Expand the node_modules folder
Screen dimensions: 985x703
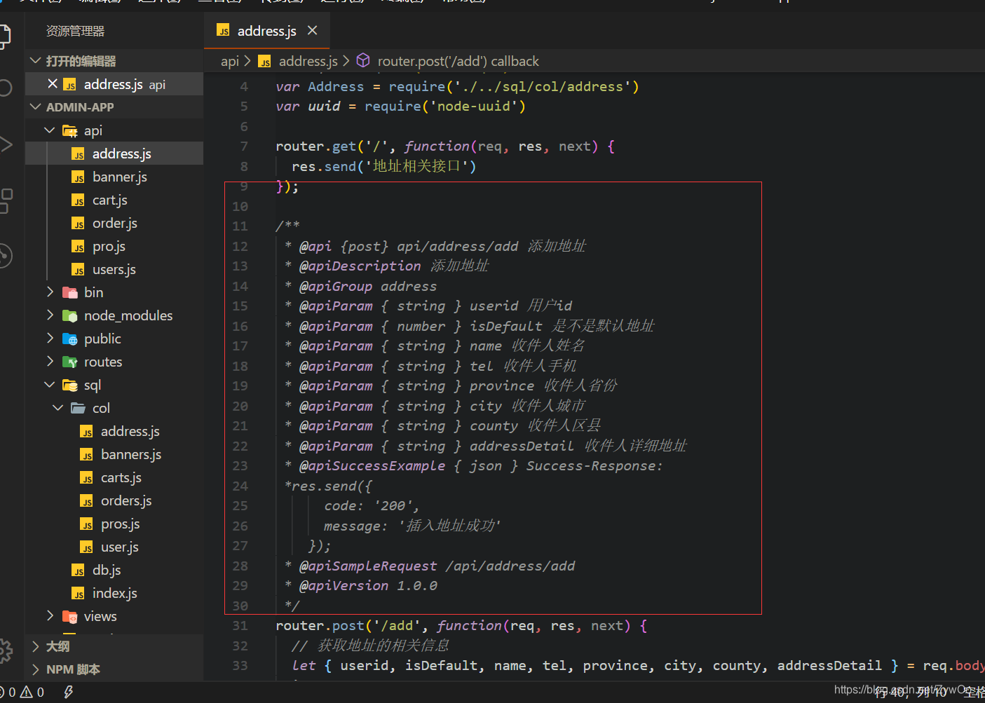coord(50,315)
